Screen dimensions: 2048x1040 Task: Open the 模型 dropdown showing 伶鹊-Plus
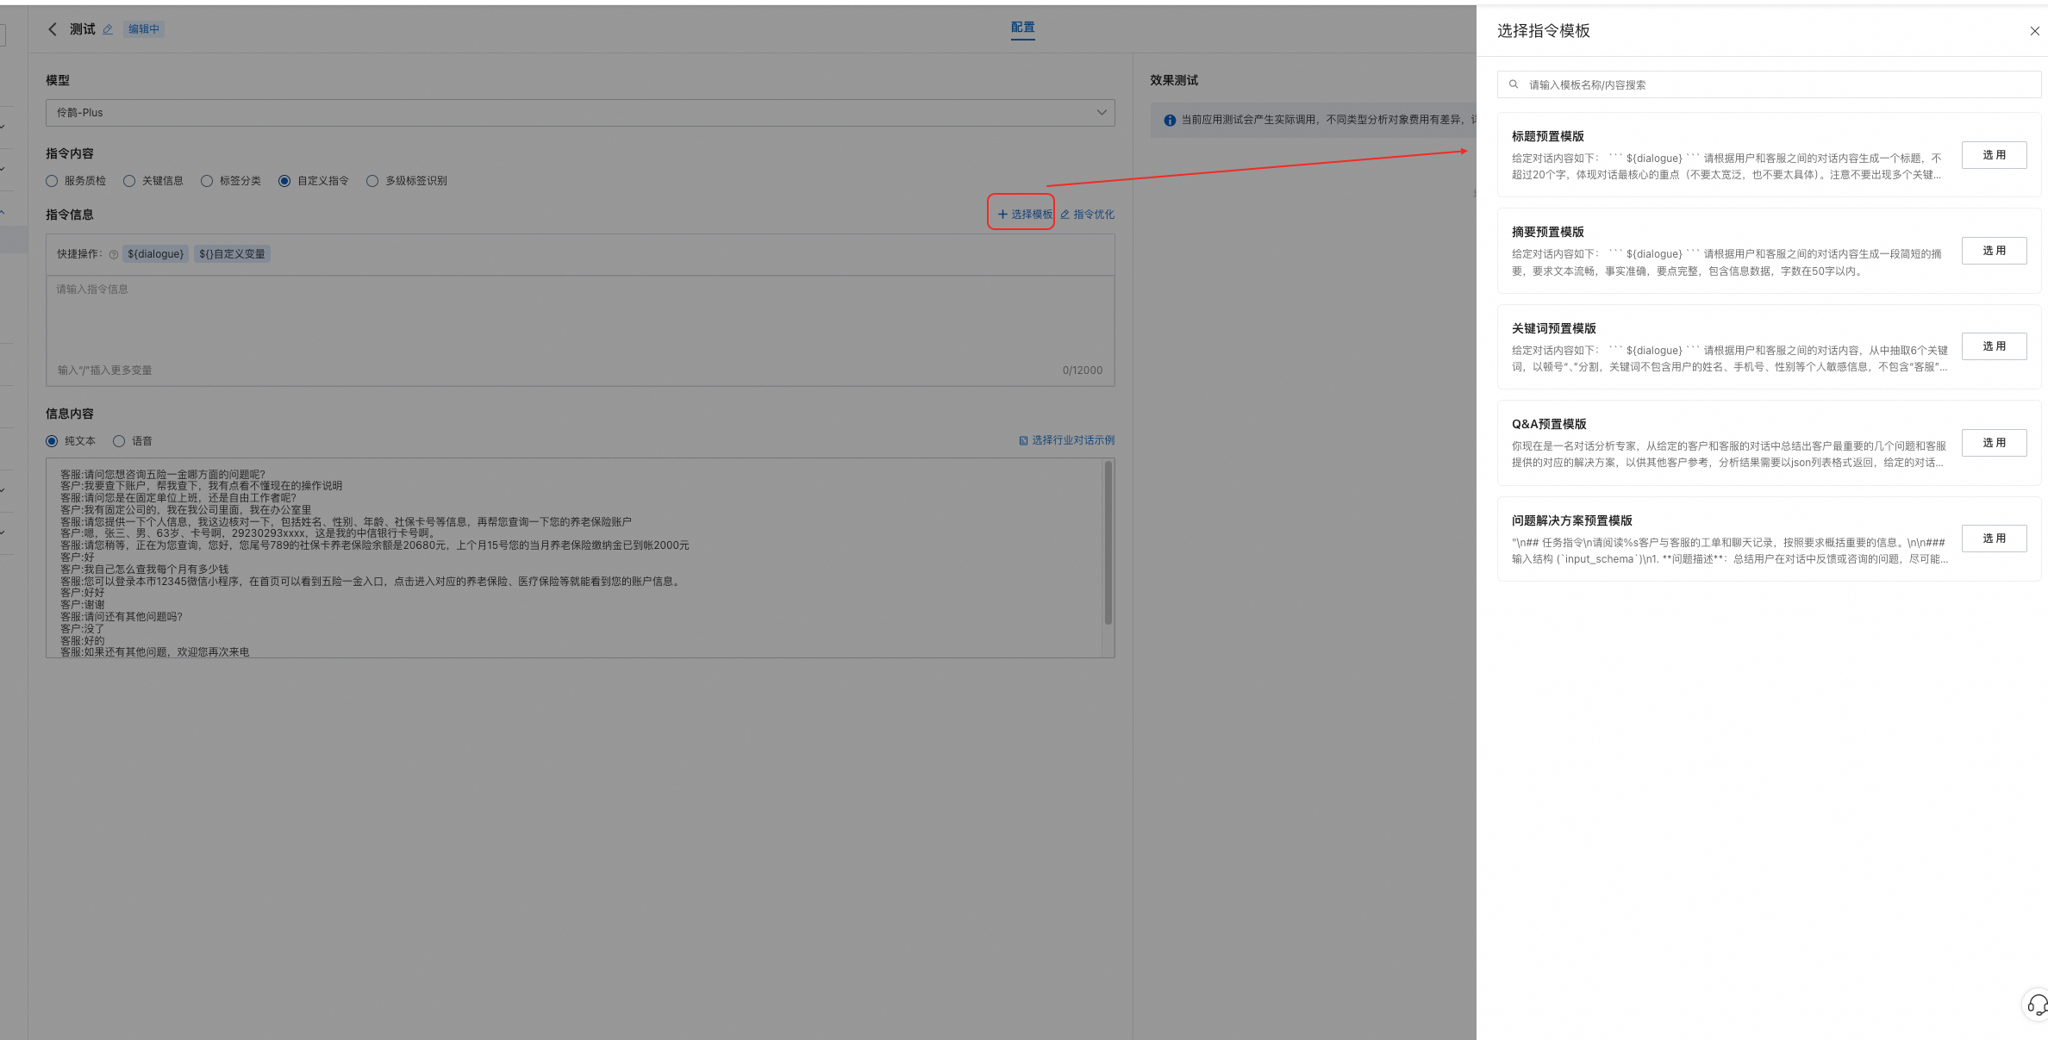[x=580, y=113]
